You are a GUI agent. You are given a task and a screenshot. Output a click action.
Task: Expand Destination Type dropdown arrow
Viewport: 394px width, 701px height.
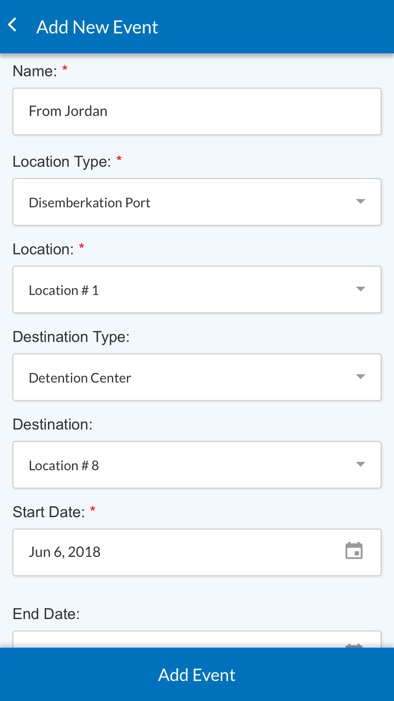(361, 377)
